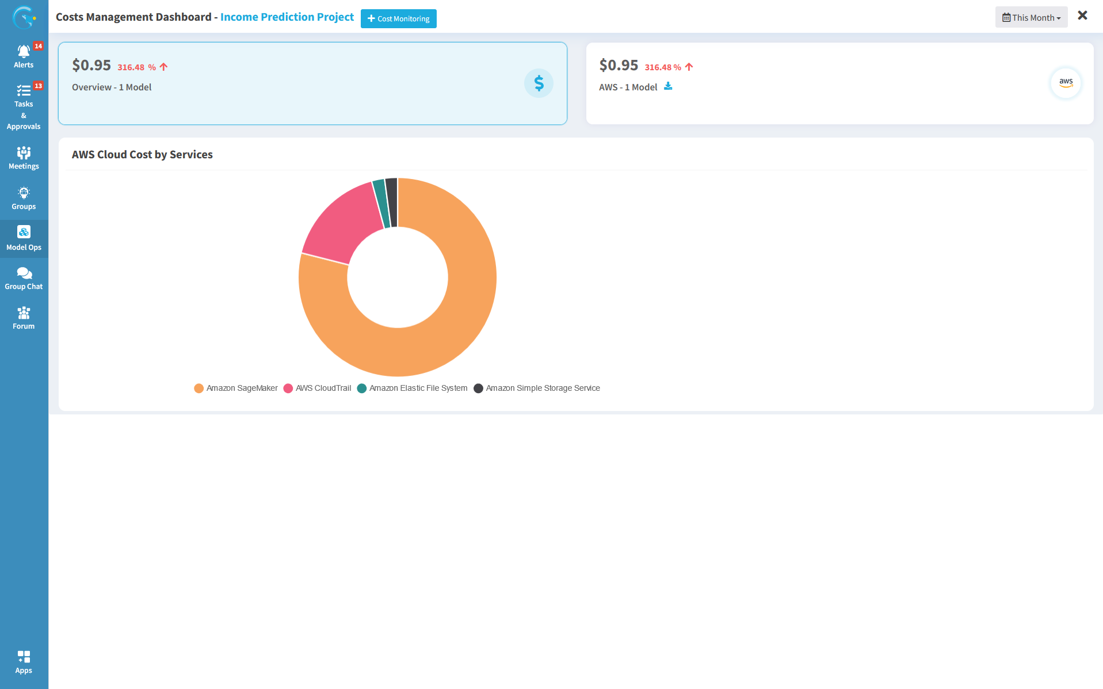The image size is (1103, 689).
Task: Open the This Month date dropdown
Action: click(x=1031, y=17)
